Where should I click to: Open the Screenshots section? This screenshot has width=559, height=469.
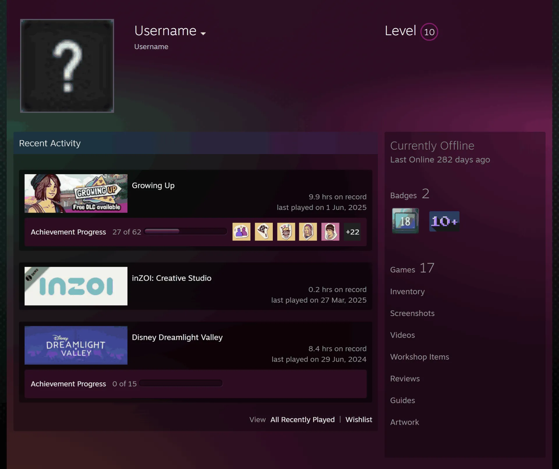(412, 313)
